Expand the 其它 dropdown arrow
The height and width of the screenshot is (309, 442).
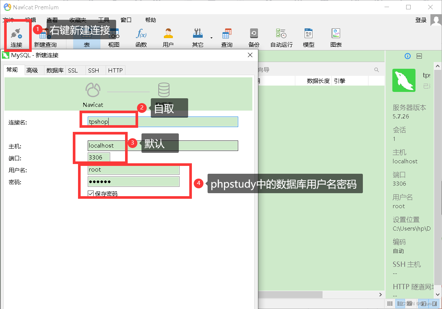[211, 38]
